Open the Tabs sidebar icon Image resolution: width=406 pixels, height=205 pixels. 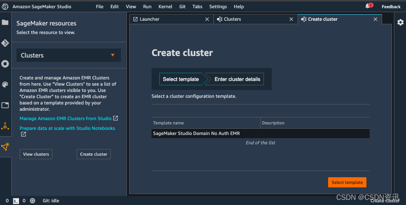pyautogui.click(x=5, y=105)
